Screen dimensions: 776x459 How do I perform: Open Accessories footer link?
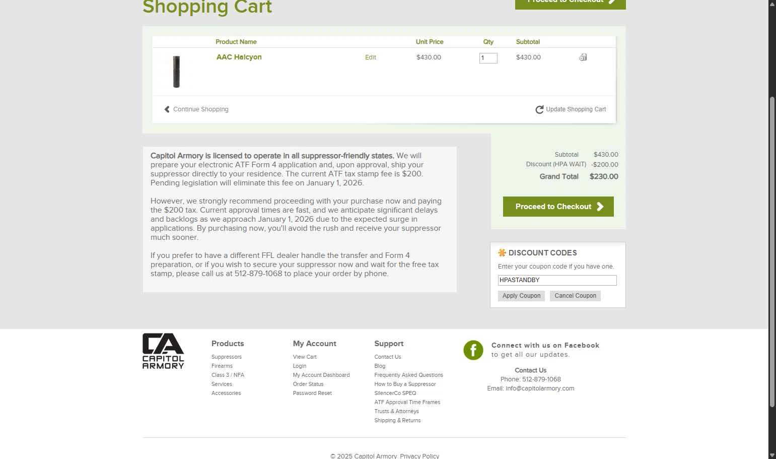click(226, 393)
